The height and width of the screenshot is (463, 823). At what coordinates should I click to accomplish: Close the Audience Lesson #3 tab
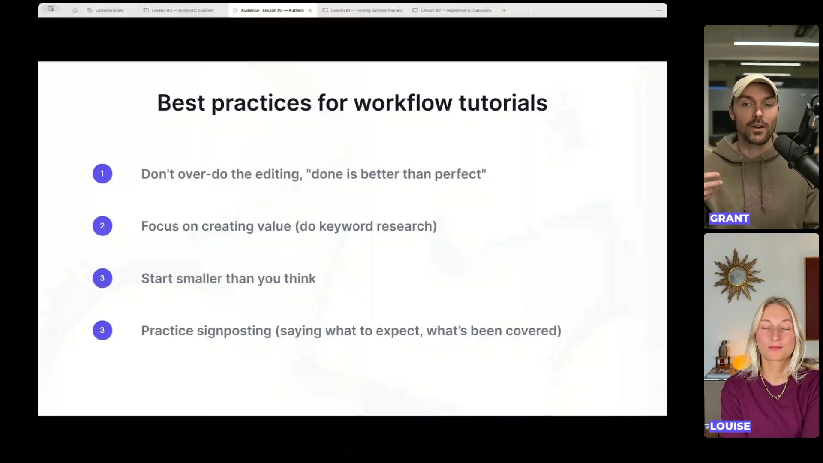(x=310, y=10)
